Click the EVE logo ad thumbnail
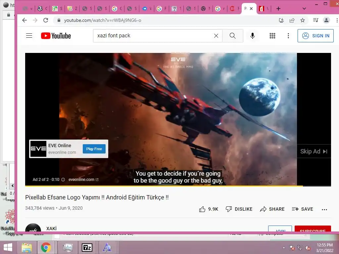 [38, 149]
